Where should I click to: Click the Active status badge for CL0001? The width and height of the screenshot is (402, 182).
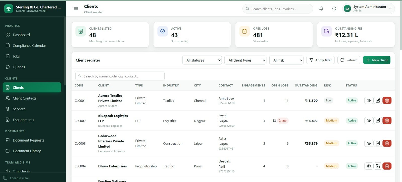[352, 101]
